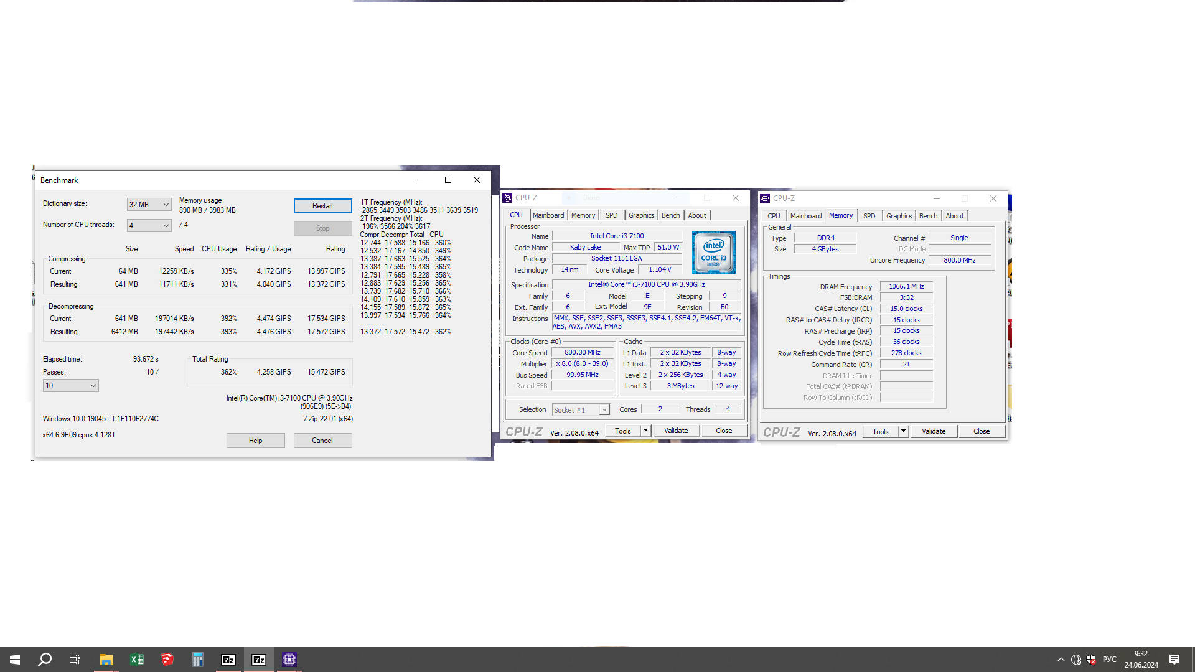Click the CAS# Latency 15.0 clocks field
Viewport: 1195px width, 672px height.
point(906,309)
